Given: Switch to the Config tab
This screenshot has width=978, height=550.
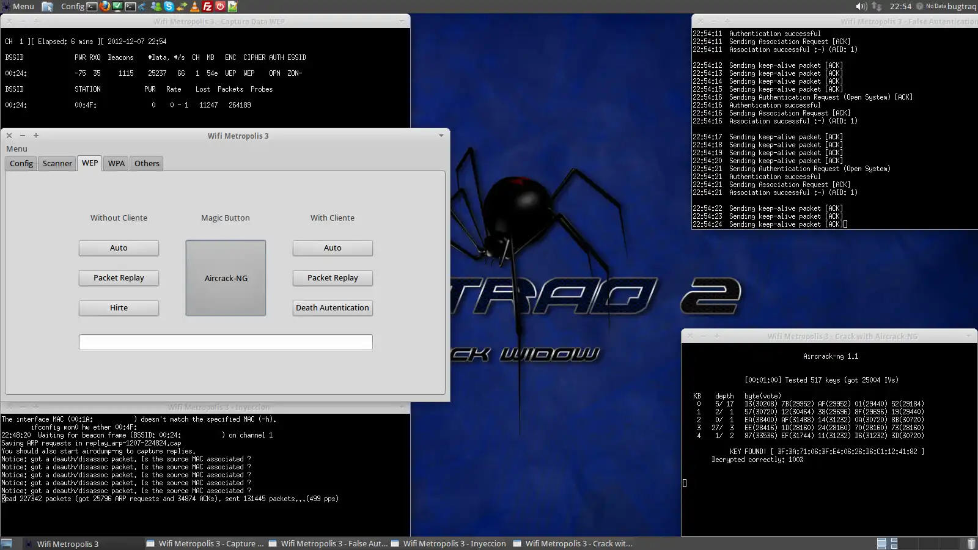Looking at the screenshot, I should (21, 163).
